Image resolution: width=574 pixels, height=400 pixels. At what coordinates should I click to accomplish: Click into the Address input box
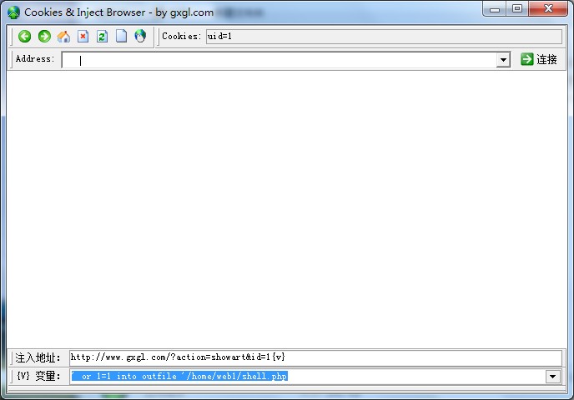[279, 60]
